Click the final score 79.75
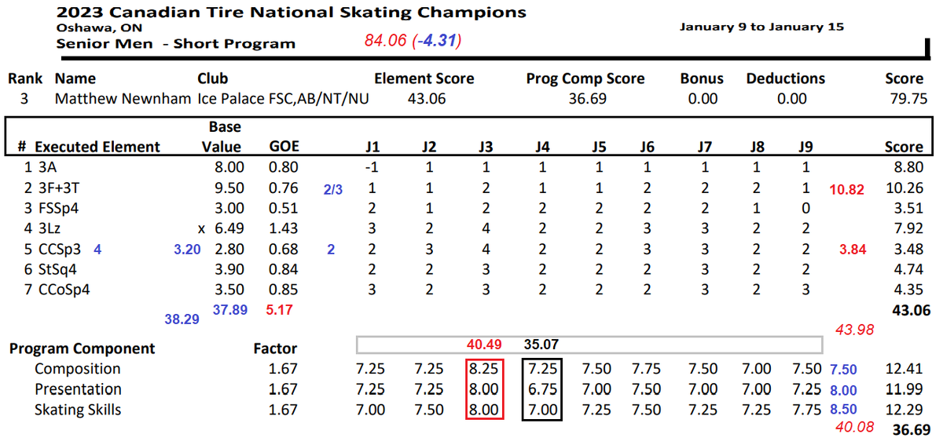Viewport: 943px width, 445px height. [904, 99]
